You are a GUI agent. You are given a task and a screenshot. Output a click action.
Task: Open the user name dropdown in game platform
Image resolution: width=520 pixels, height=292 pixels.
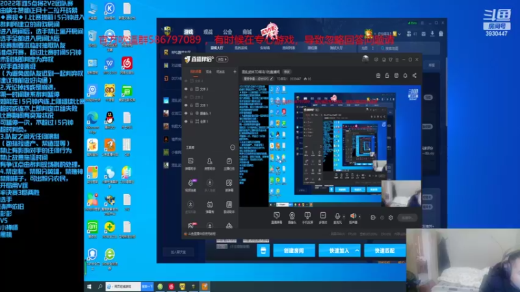point(399,34)
